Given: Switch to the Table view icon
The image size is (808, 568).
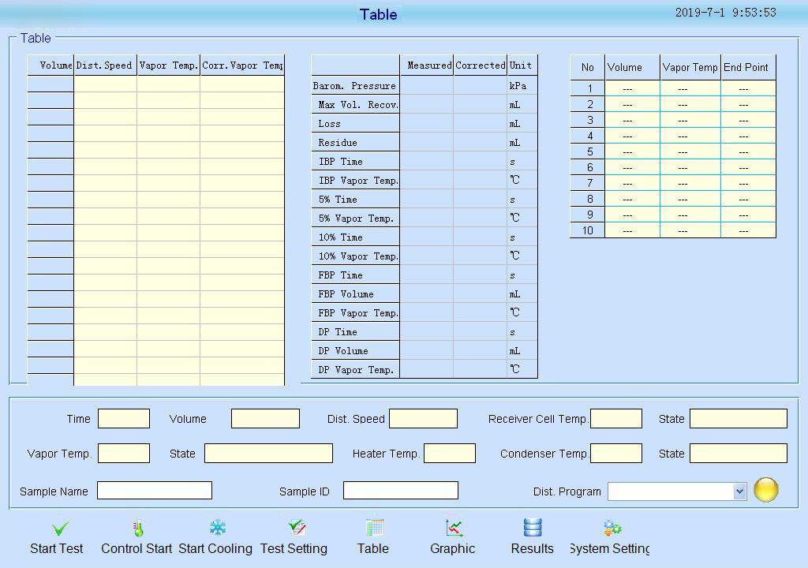Looking at the screenshot, I should coord(375,529).
